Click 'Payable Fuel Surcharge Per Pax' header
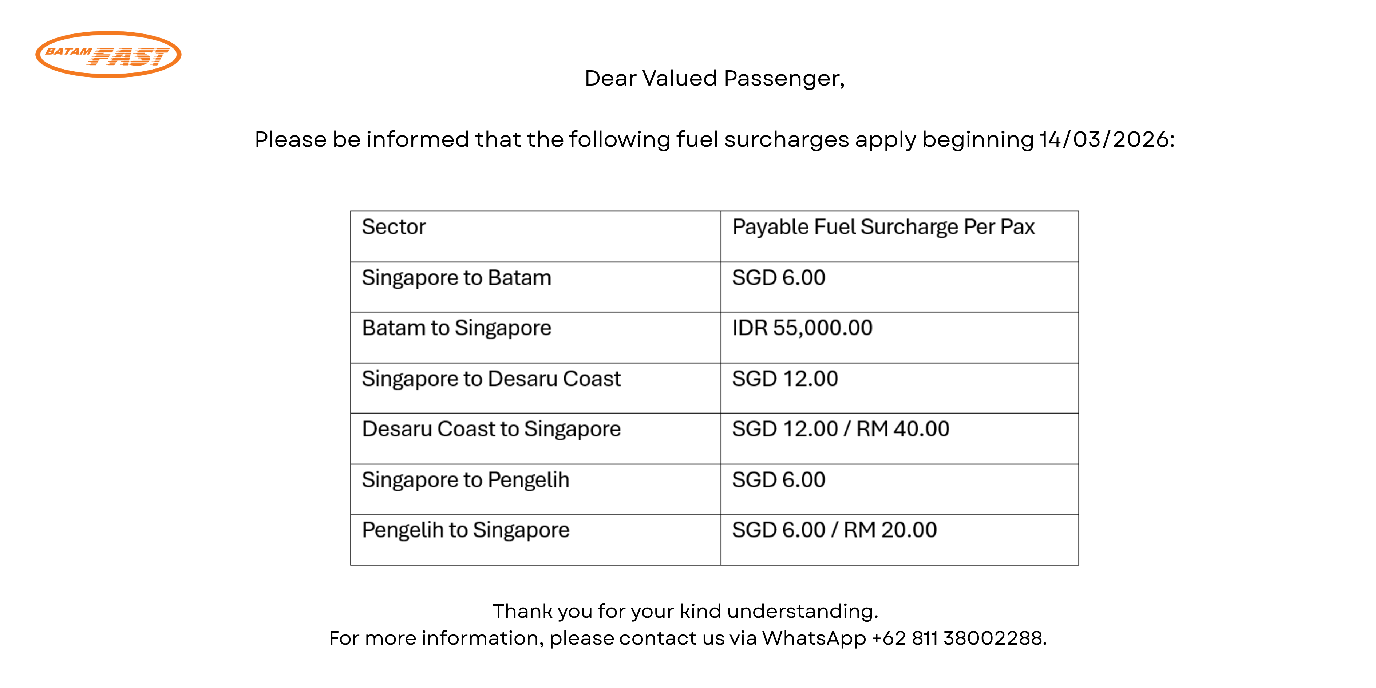The height and width of the screenshot is (688, 1376). 899,236
